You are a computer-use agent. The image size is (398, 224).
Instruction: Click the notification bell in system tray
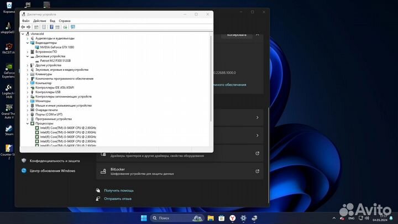[391, 218]
